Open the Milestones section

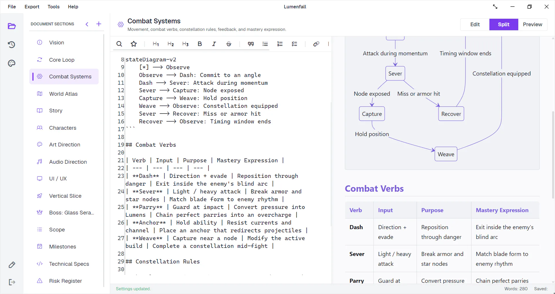tap(64, 247)
